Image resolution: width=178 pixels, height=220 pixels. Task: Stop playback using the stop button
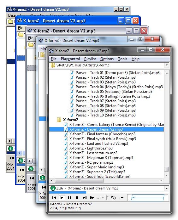coord(77,198)
